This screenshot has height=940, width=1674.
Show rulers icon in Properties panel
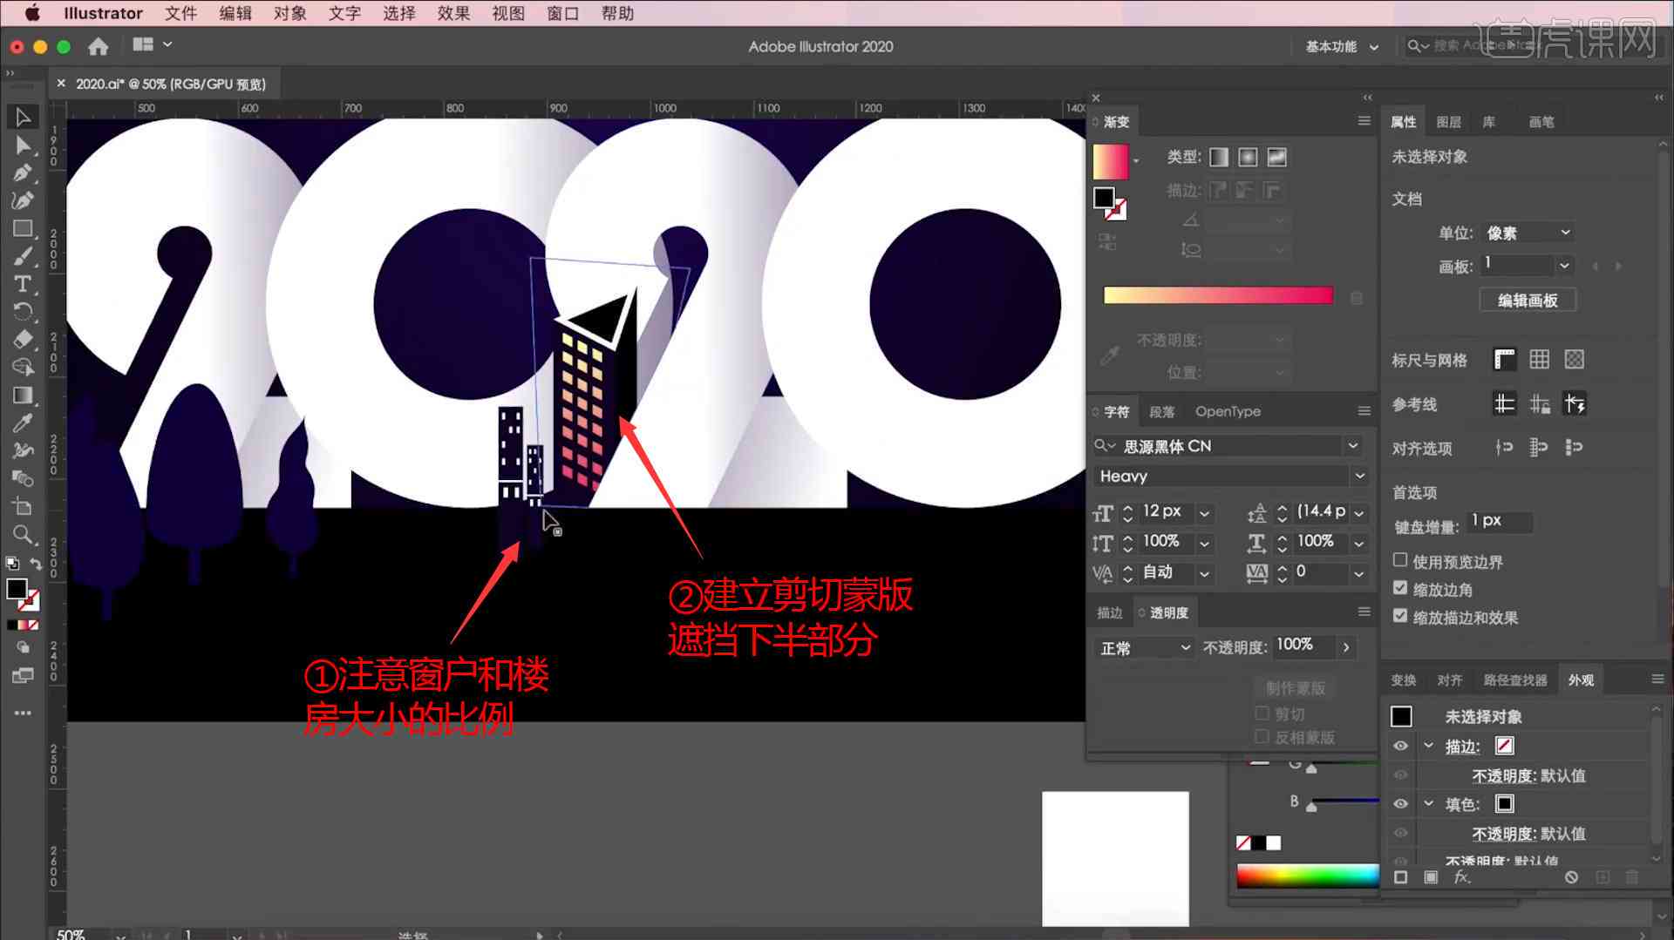click(1504, 359)
